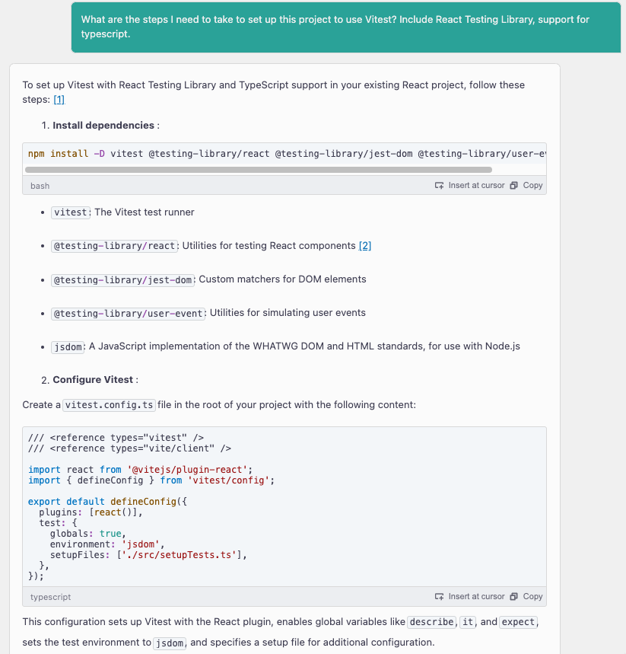Select the vitest inline code chip

coord(69,212)
